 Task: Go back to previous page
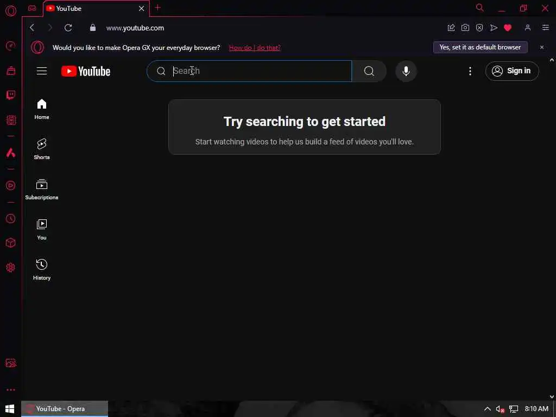(x=32, y=28)
